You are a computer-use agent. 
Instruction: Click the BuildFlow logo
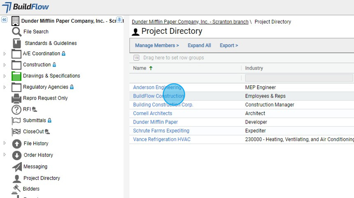coord(25,7)
